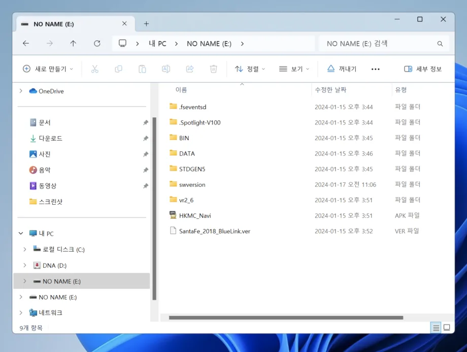
Task: Click the Copy icon in the toolbar
Action: (118, 69)
